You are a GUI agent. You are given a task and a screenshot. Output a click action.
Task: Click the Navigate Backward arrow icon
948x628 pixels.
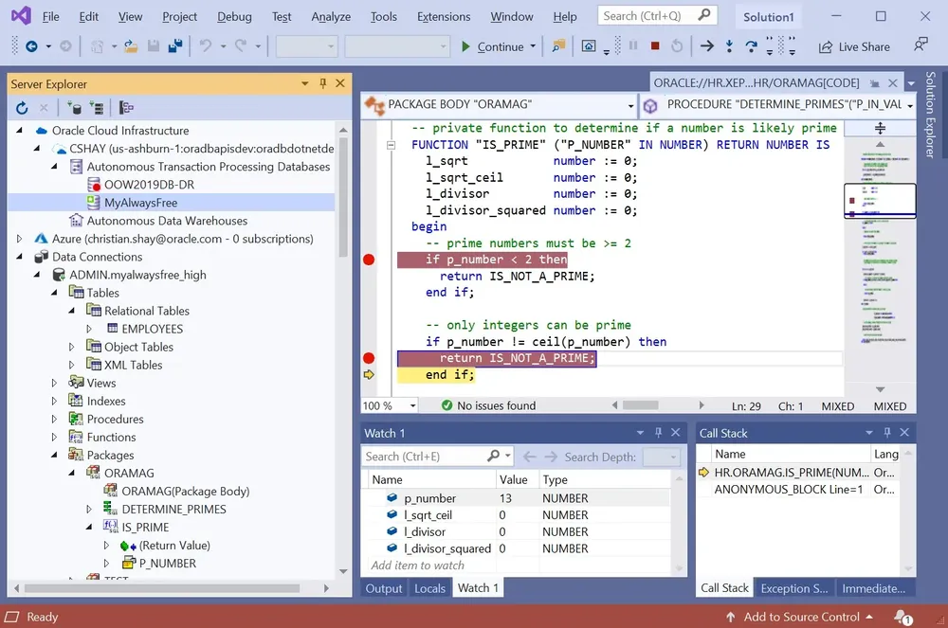(x=31, y=46)
